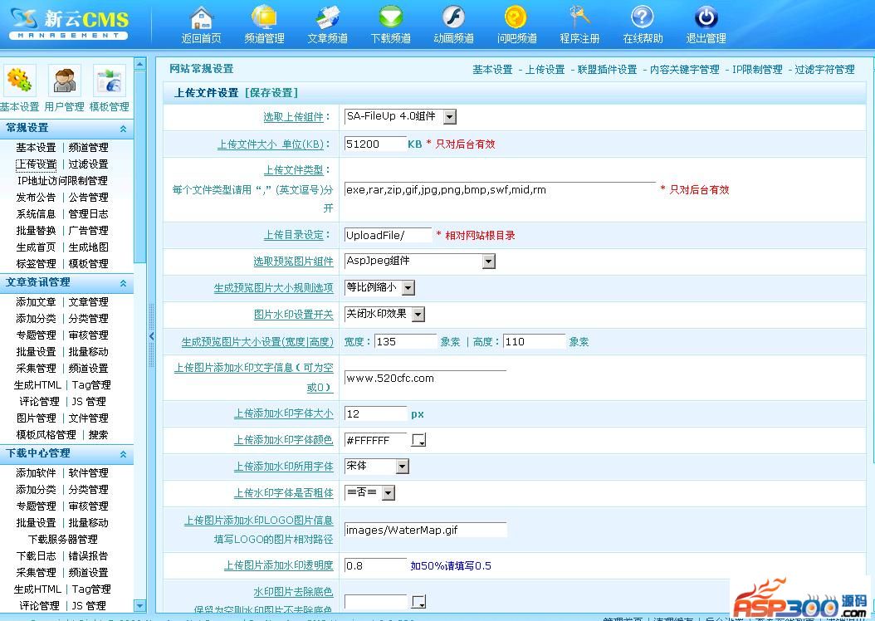Collapse the 常规设置 sidebar section
The width and height of the screenshot is (875, 621).
(123, 129)
